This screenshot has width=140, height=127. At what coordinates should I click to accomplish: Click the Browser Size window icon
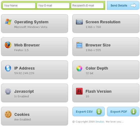[79, 45]
